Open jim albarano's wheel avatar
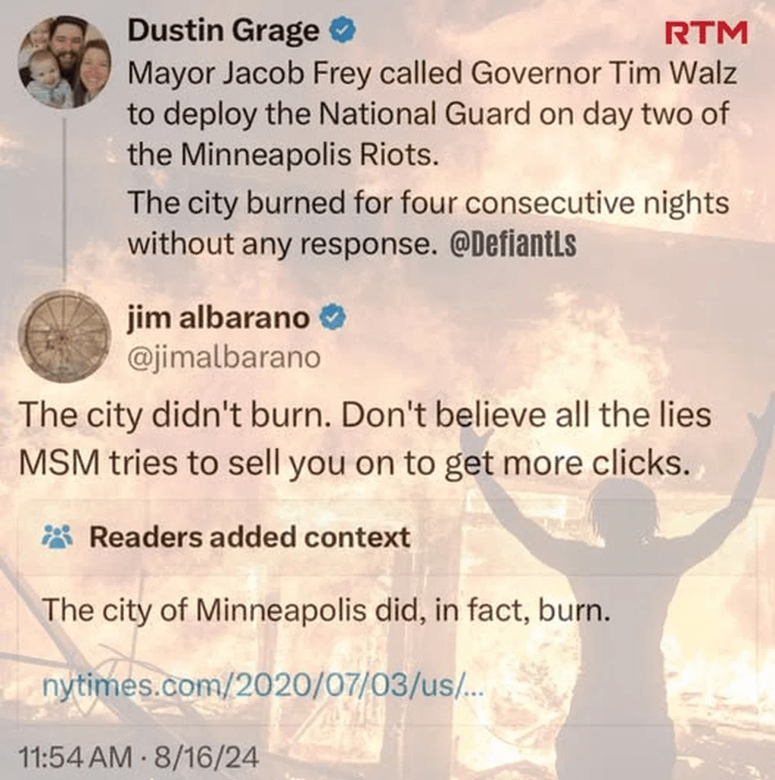775x780 pixels. (x=64, y=337)
